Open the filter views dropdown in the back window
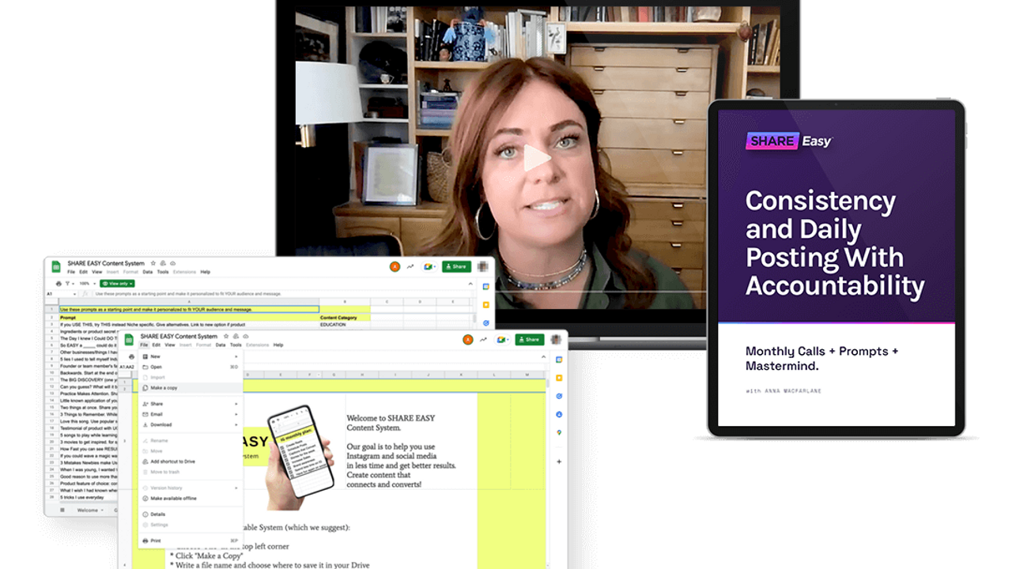 [x=70, y=283]
